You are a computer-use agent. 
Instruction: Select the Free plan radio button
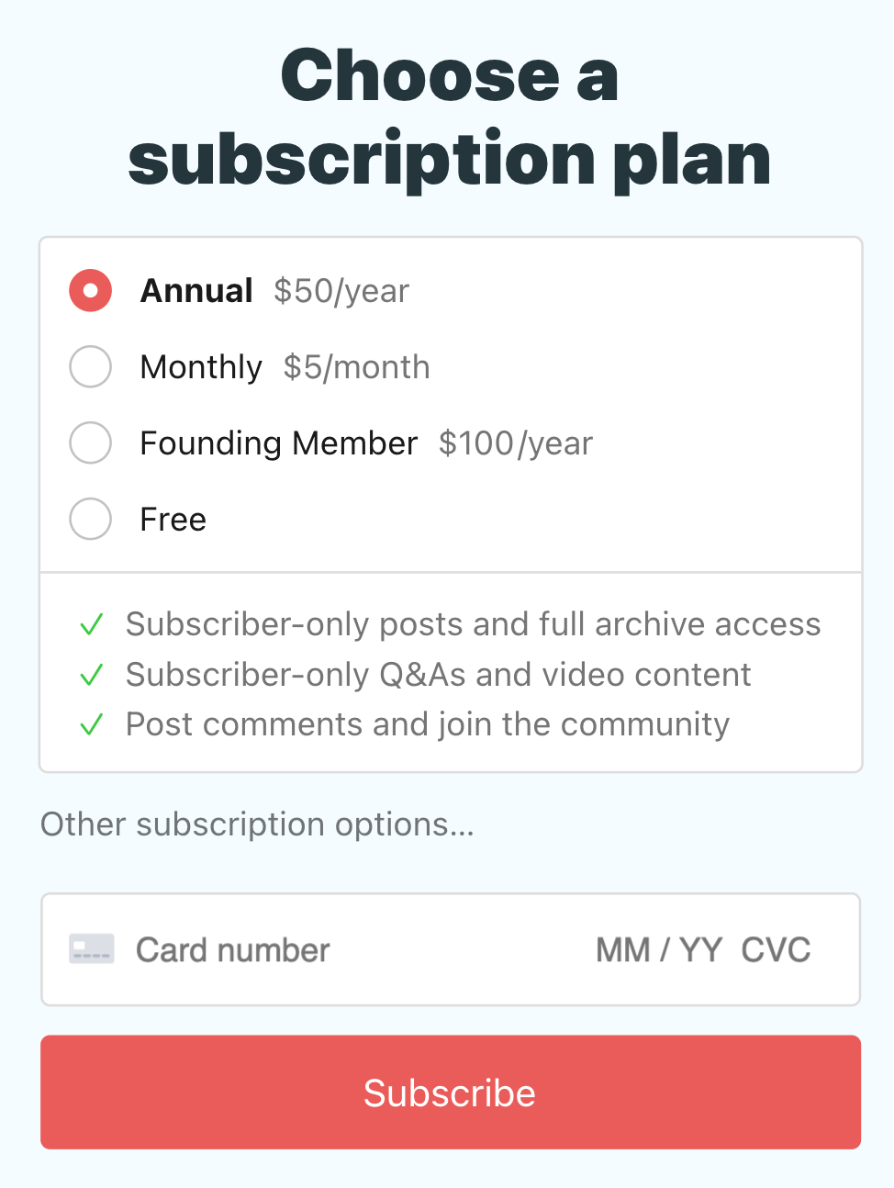tap(91, 520)
